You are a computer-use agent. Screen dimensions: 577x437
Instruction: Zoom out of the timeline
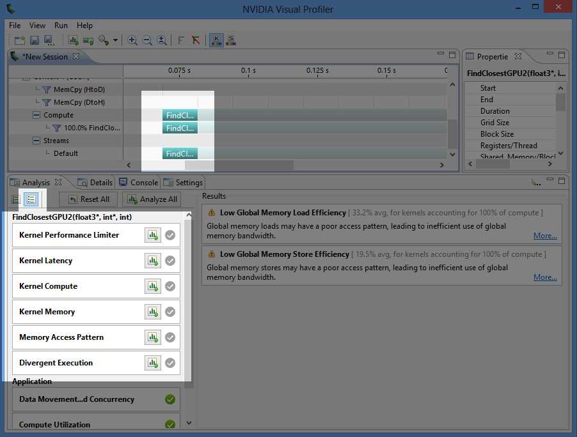click(x=147, y=40)
